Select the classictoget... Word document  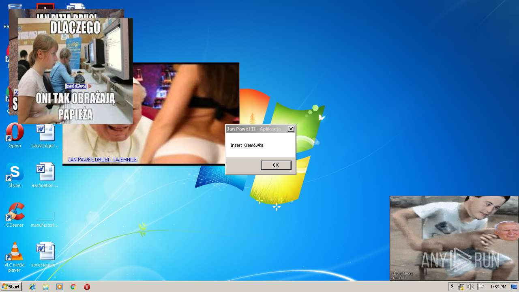[x=45, y=136]
